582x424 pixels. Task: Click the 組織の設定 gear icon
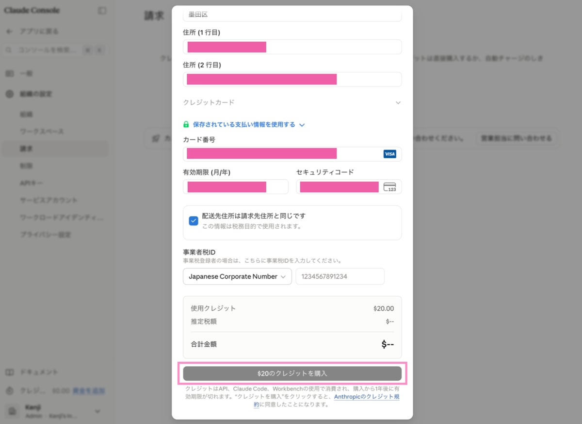click(x=9, y=94)
